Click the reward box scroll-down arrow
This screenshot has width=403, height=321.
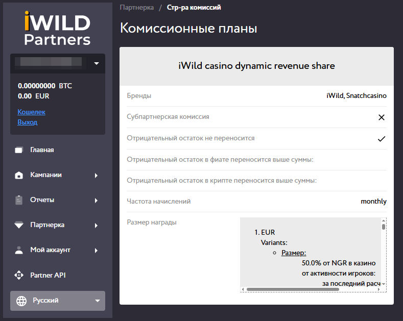click(x=384, y=284)
